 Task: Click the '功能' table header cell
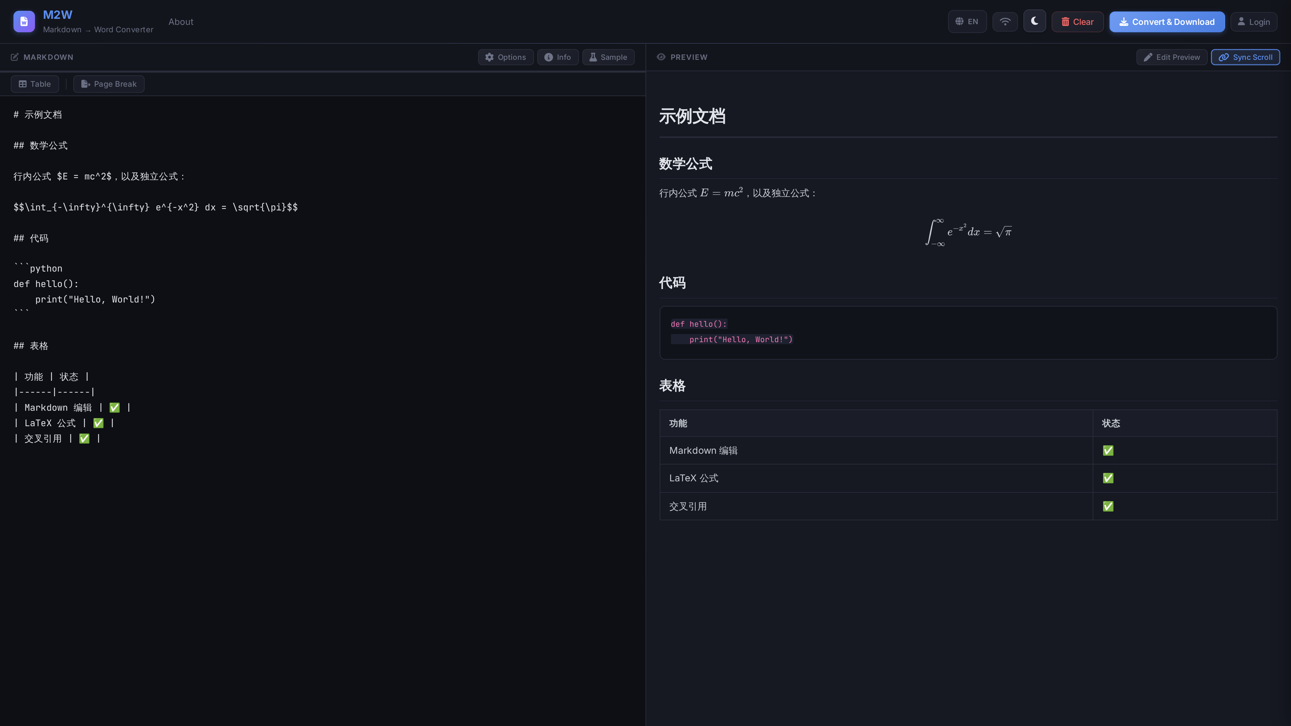(876, 424)
